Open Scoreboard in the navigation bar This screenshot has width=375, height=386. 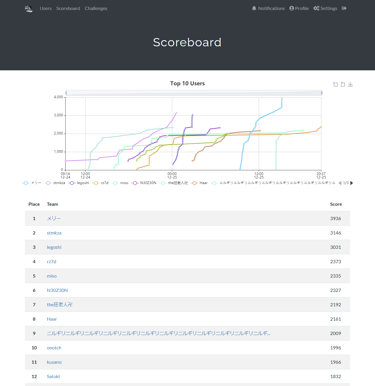(x=68, y=8)
